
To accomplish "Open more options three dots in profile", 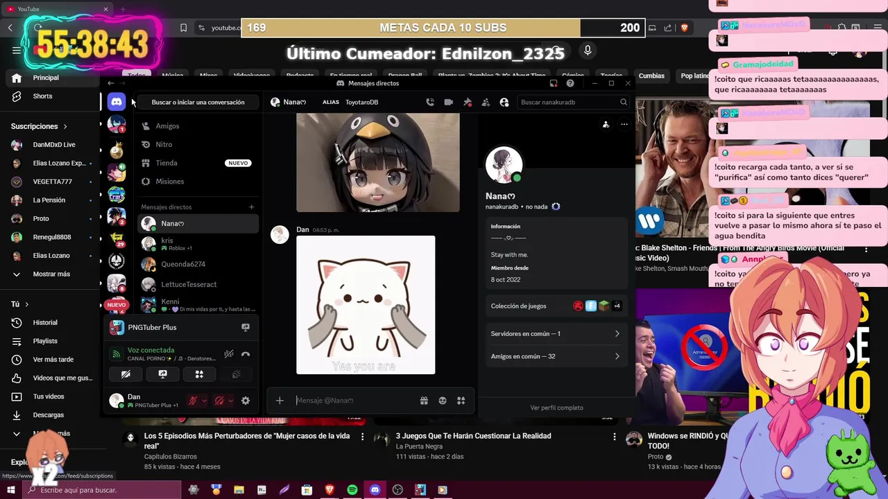I will coord(624,125).
